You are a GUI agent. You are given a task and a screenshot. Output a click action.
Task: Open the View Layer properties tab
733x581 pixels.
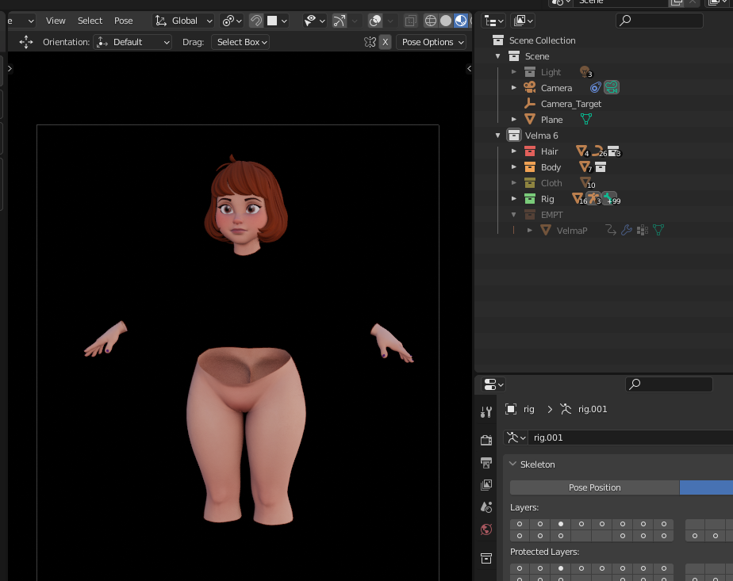486,484
